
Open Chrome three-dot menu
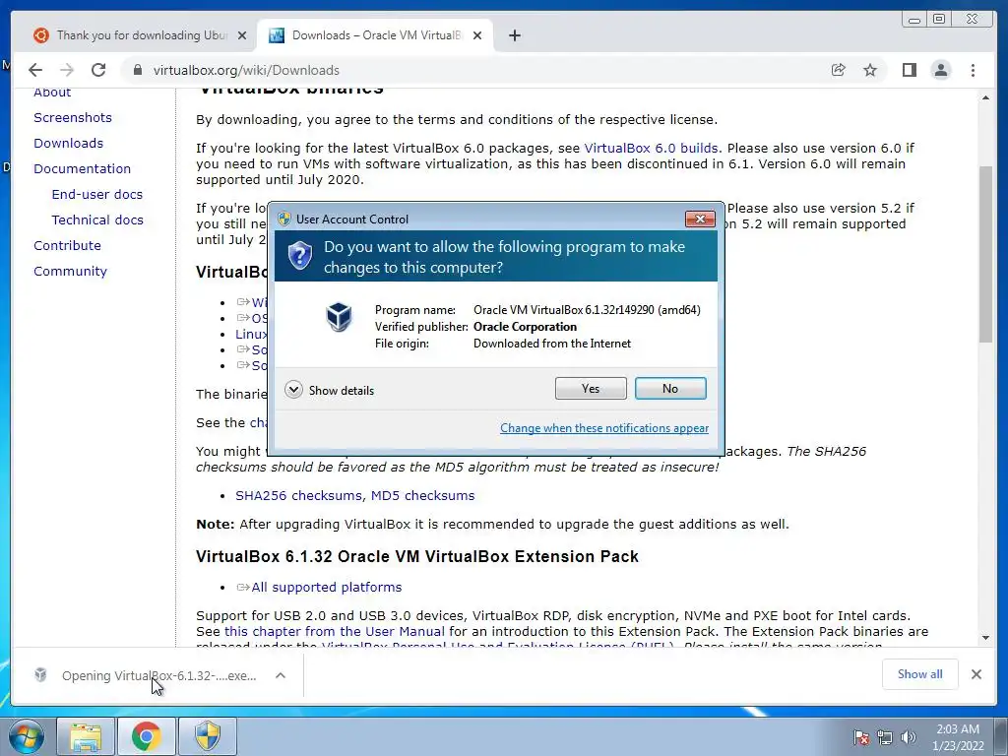pyautogui.click(x=973, y=70)
